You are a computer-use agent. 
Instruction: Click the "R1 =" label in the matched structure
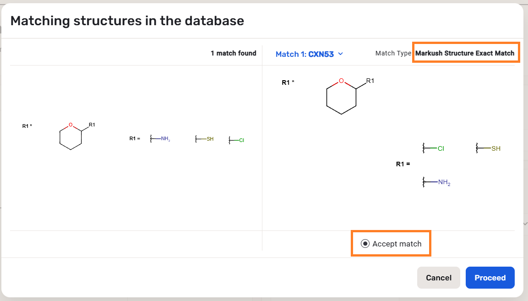pos(403,164)
